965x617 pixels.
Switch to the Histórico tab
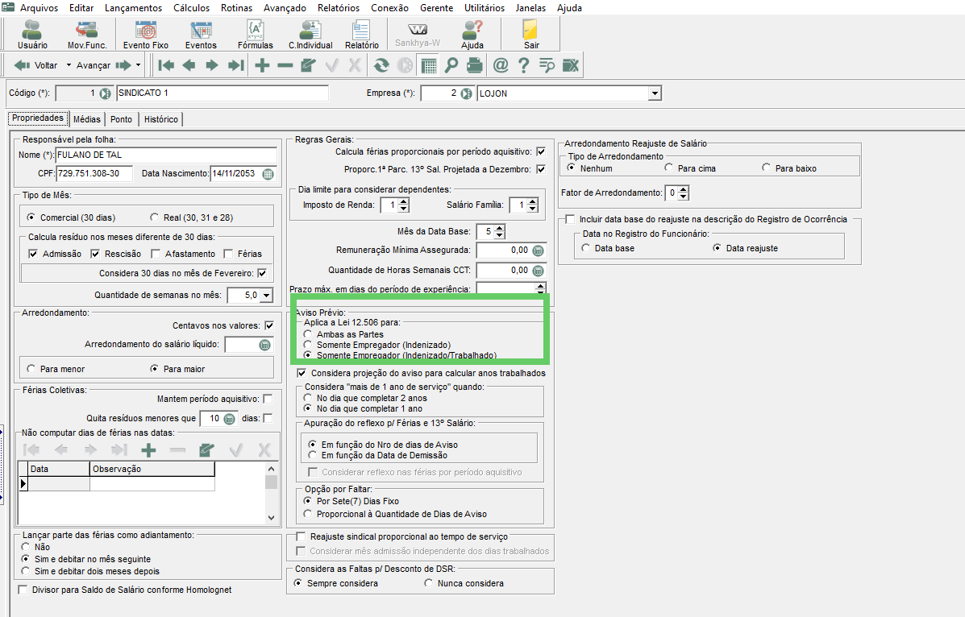tap(160, 119)
